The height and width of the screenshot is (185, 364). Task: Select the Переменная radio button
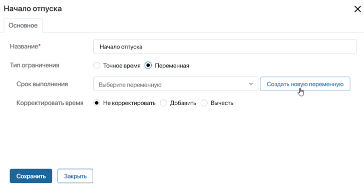click(148, 65)
